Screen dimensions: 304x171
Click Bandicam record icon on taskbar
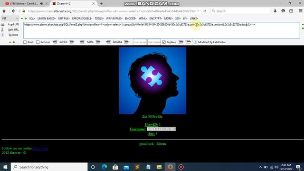click(181, 167)
